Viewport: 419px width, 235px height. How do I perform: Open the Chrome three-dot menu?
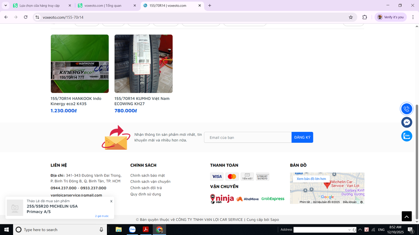pos(413,17)
